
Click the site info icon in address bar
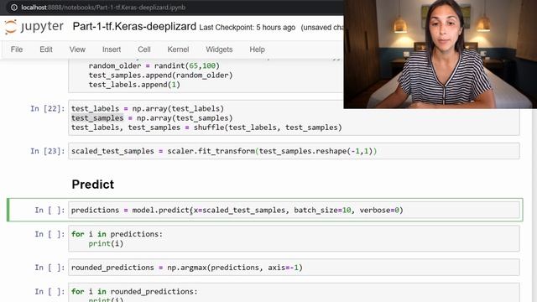(14, 8)
